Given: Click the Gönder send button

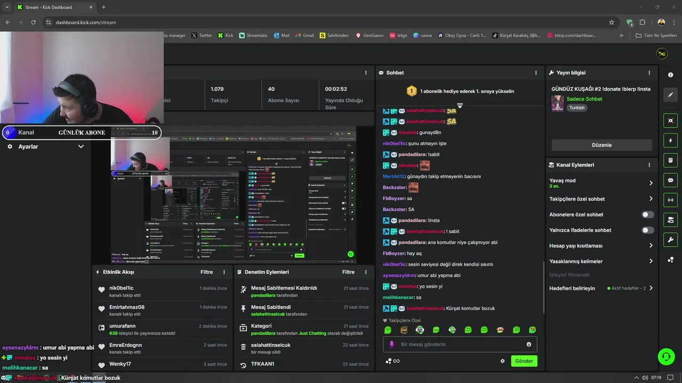Looking at the screenshot, I should pos(524,361).
